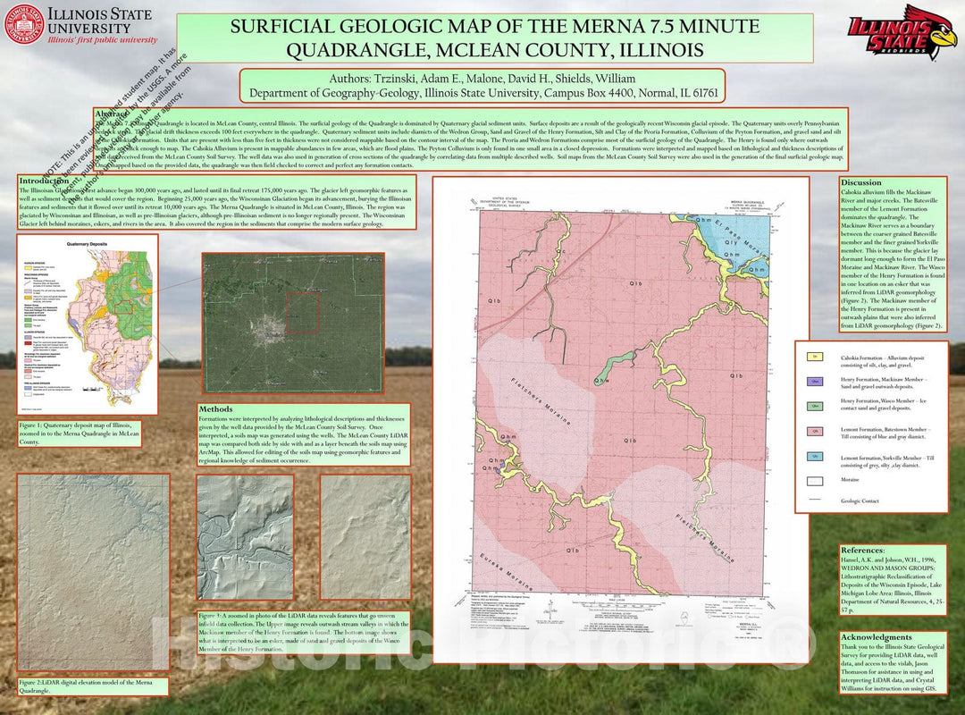Select the Discussion section heading

click(860, 182)
